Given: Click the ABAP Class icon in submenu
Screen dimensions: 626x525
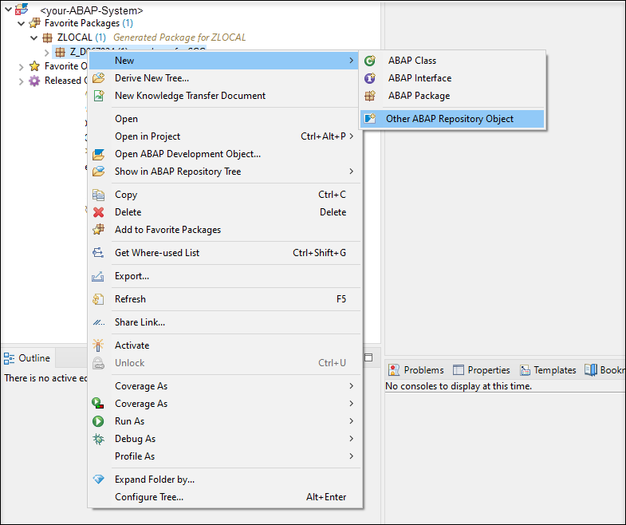Looking at the screenshot, I should click(x=370, y=61).
